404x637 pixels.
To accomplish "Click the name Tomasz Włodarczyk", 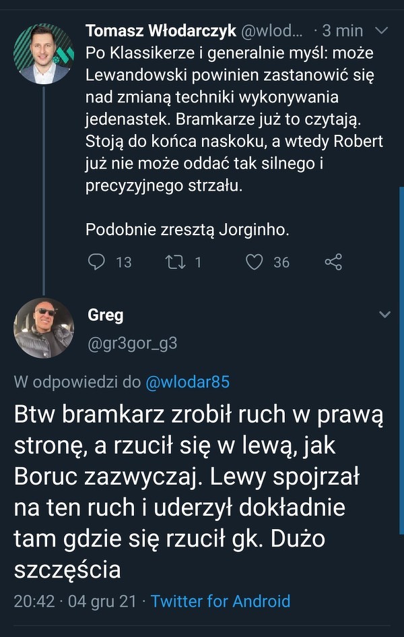I will pyautogui.click(x=160, y=31).
